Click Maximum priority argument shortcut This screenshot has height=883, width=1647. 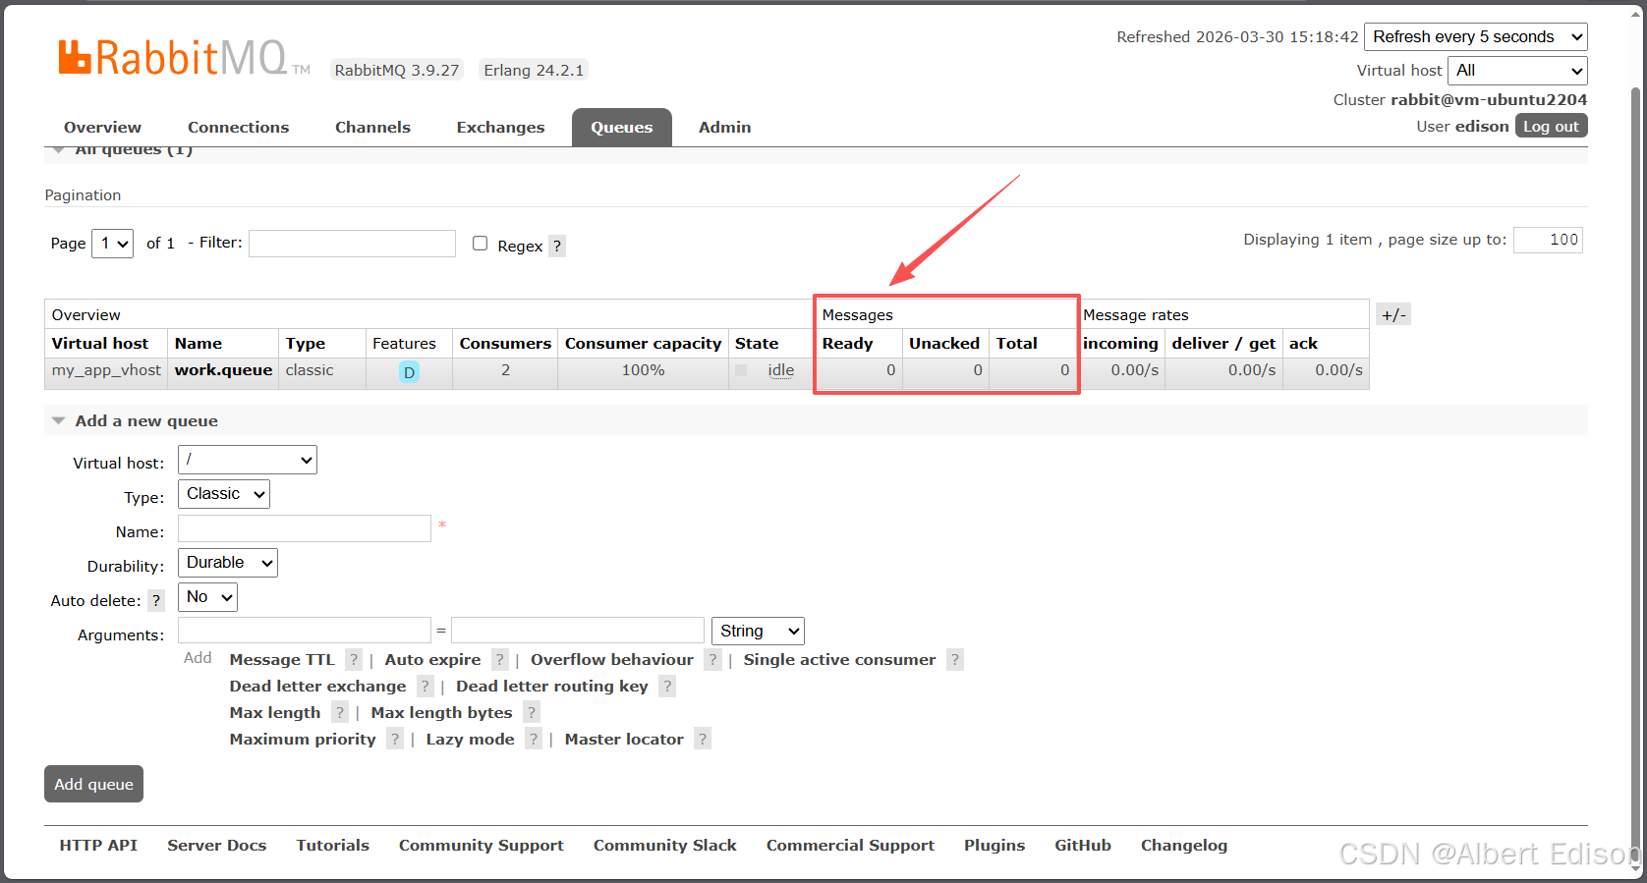coord(303,740)
